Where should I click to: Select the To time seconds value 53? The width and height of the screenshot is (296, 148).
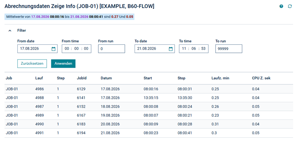coord(203,48)
